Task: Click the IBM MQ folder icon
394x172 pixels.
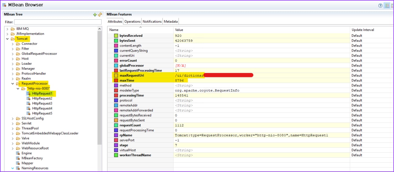Action: [x=13, y=29]
